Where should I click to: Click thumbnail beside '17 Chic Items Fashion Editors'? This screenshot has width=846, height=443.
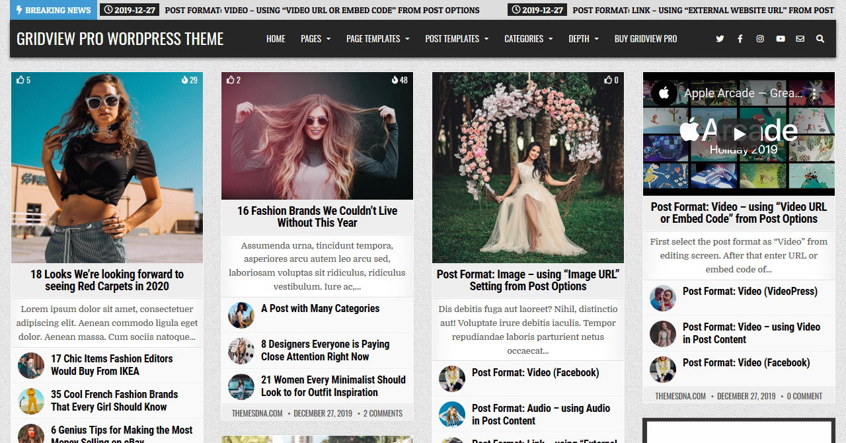pos(31,366)
